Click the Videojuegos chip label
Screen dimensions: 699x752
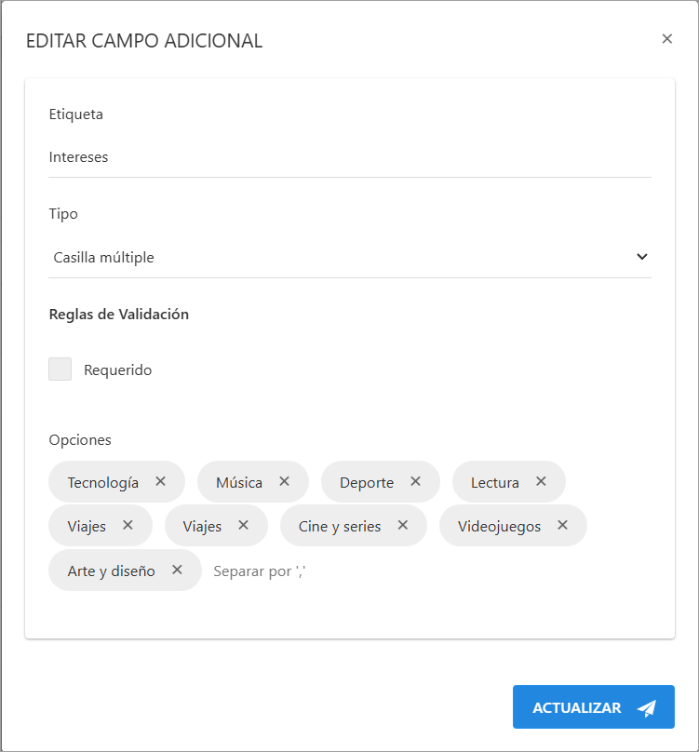pos(499,526)
